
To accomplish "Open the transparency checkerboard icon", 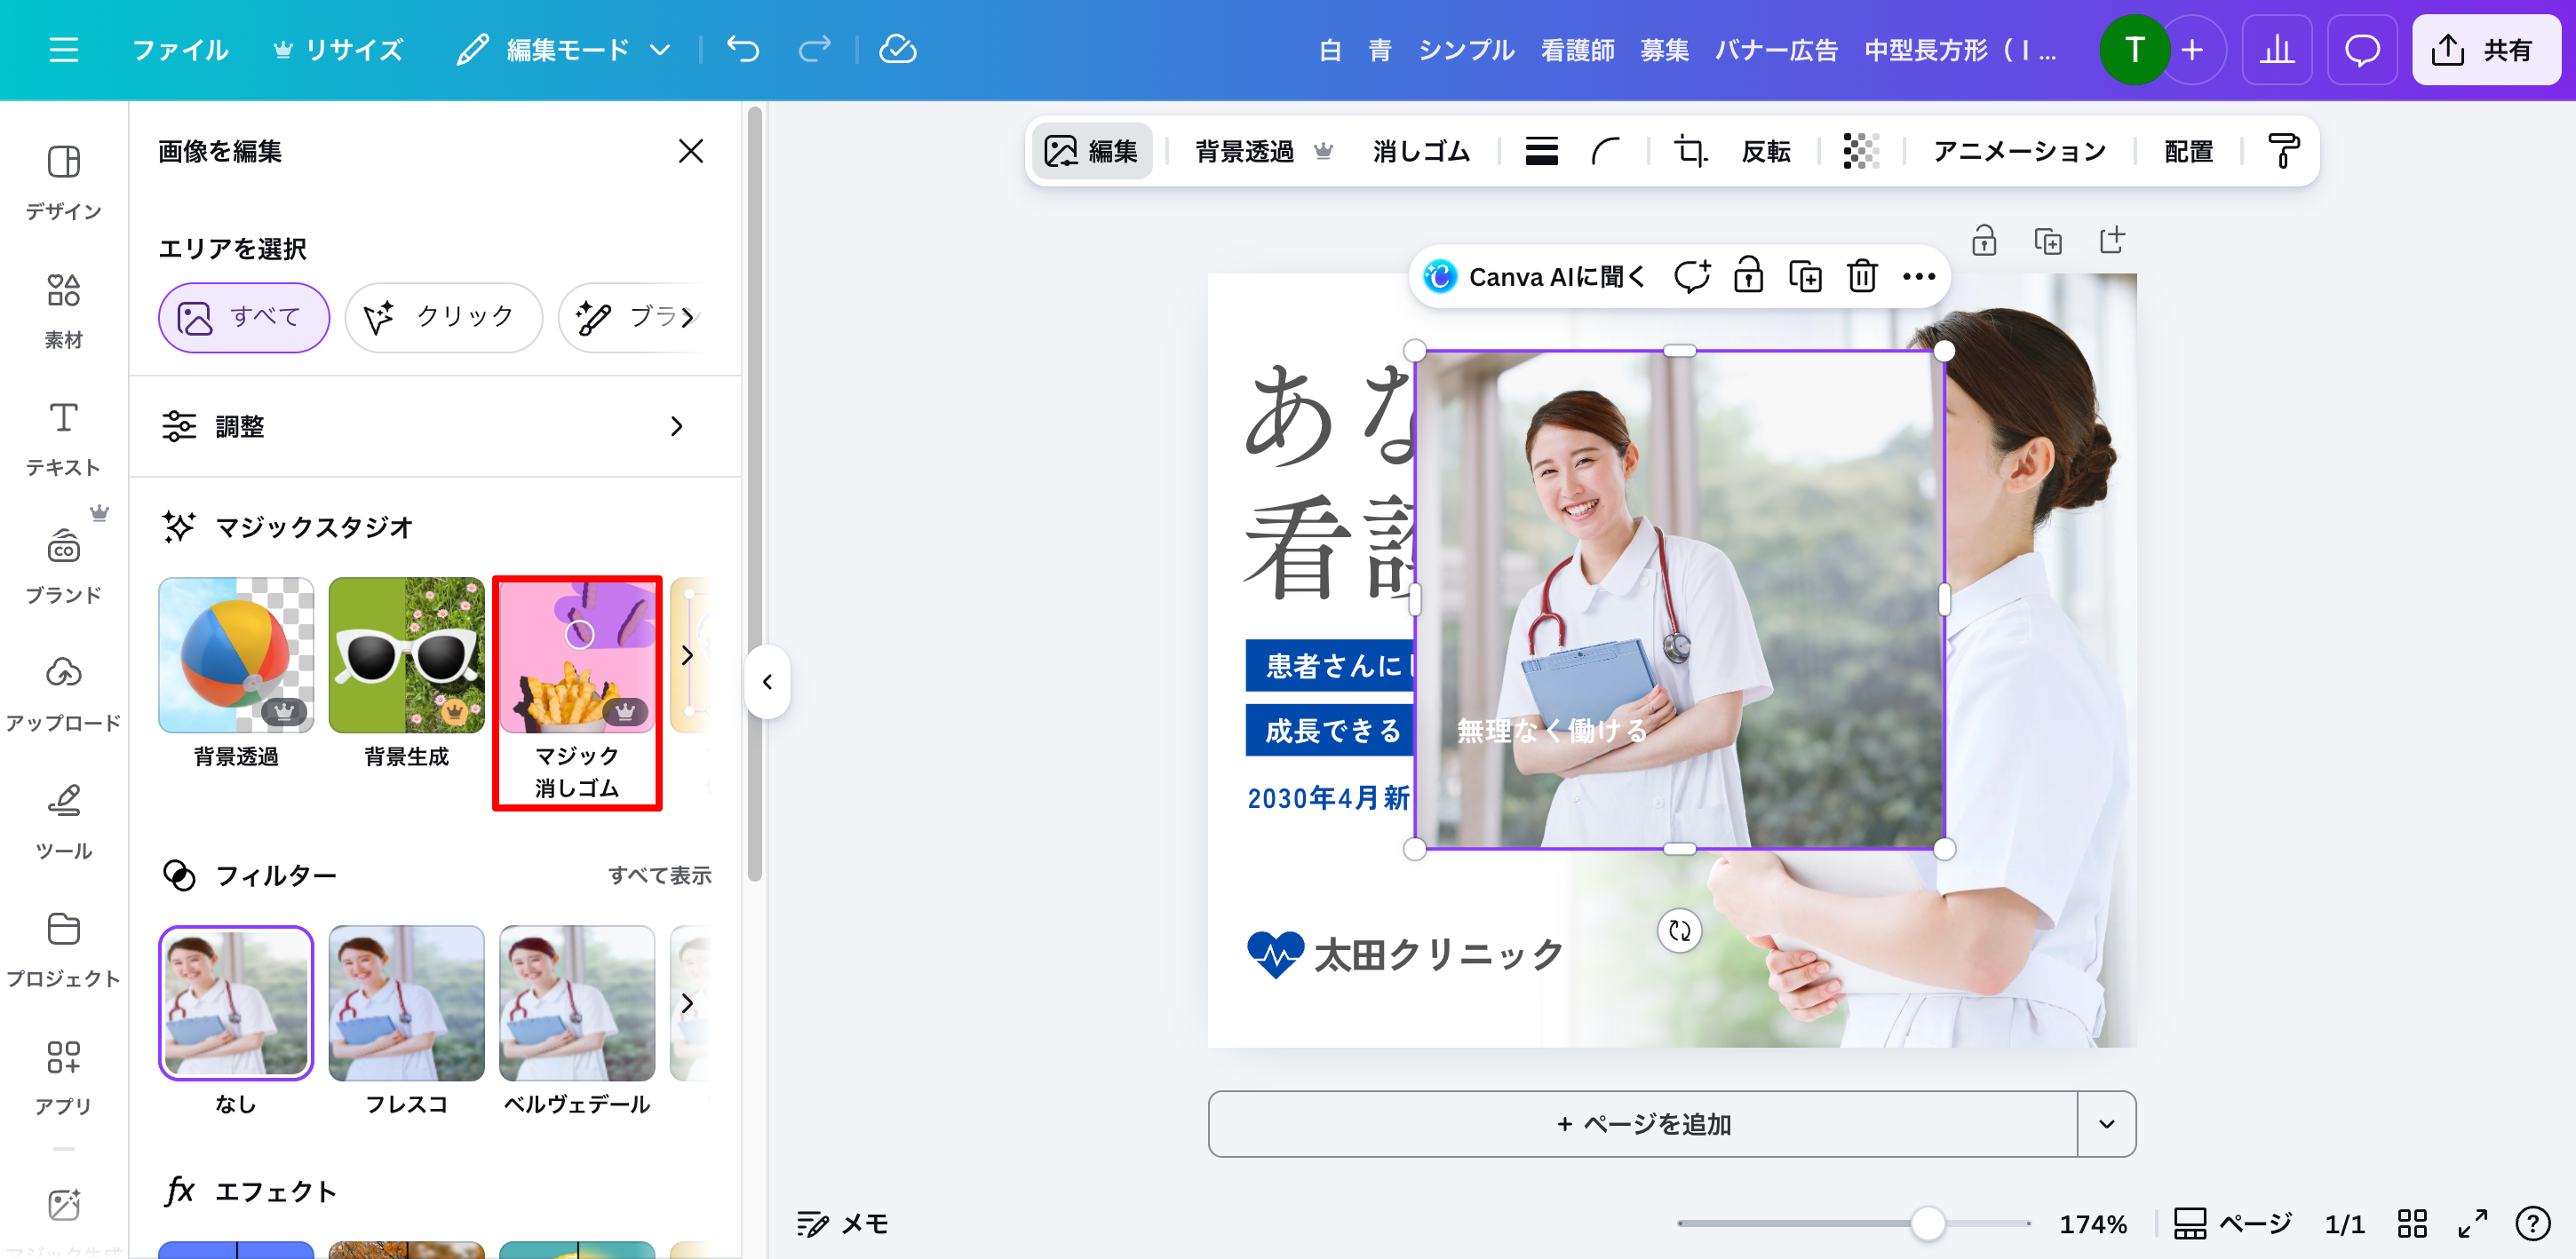I will (x=1860, y=152).
